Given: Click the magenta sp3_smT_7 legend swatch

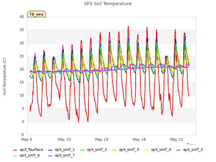Looking at the screenshot, I should click(50, 156).
